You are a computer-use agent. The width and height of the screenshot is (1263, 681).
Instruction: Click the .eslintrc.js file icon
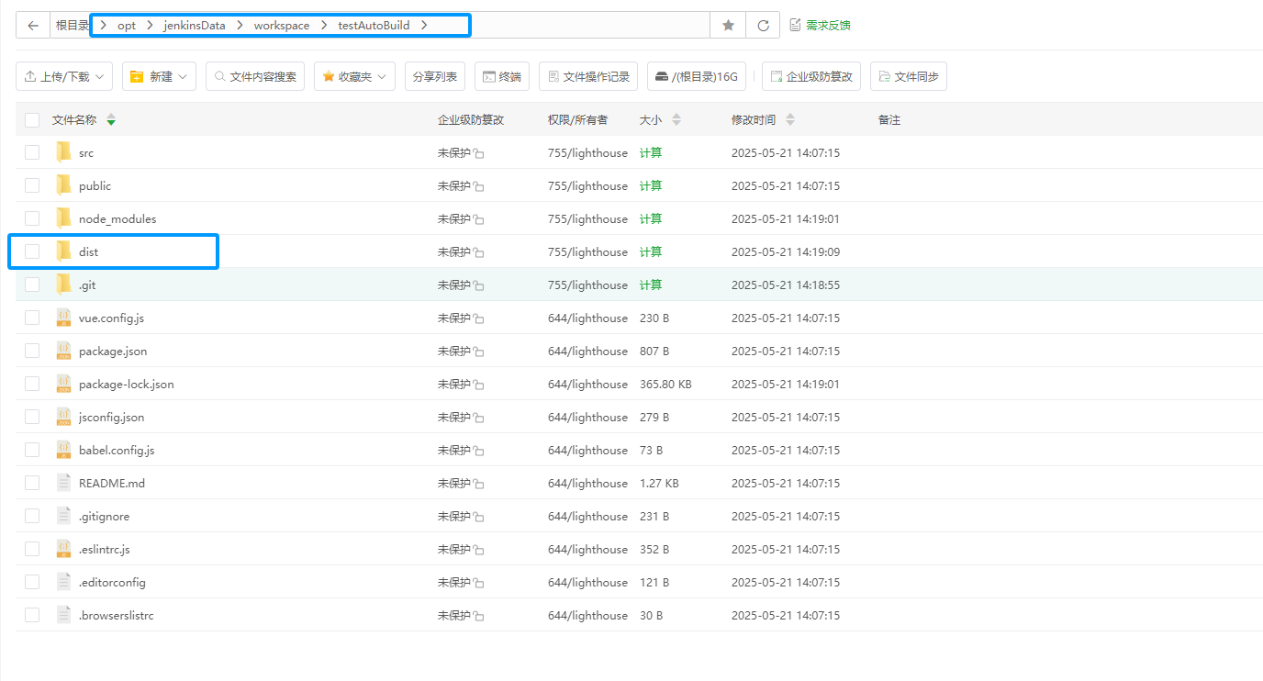click(x=63, y=549)
